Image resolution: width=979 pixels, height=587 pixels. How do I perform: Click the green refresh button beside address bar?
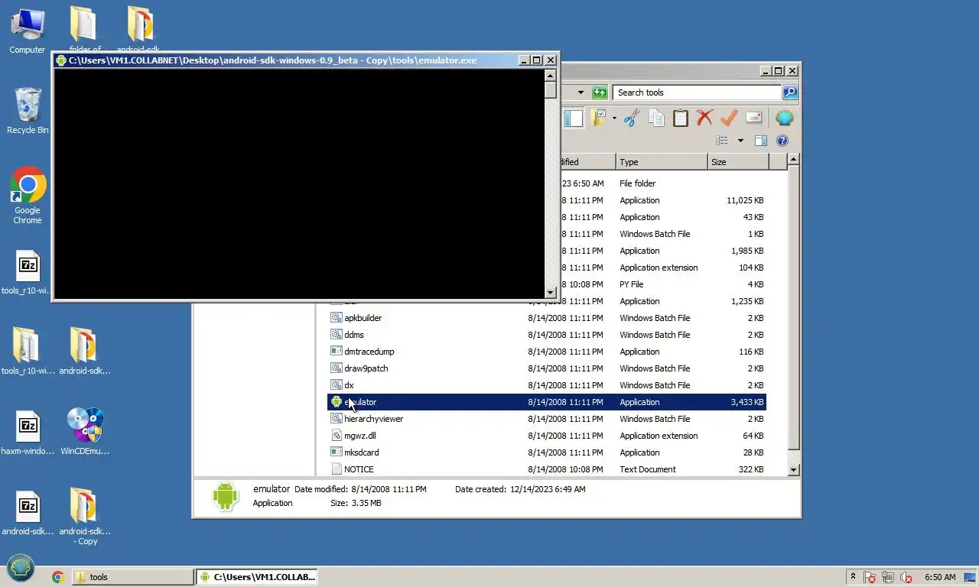pos(600,92)
